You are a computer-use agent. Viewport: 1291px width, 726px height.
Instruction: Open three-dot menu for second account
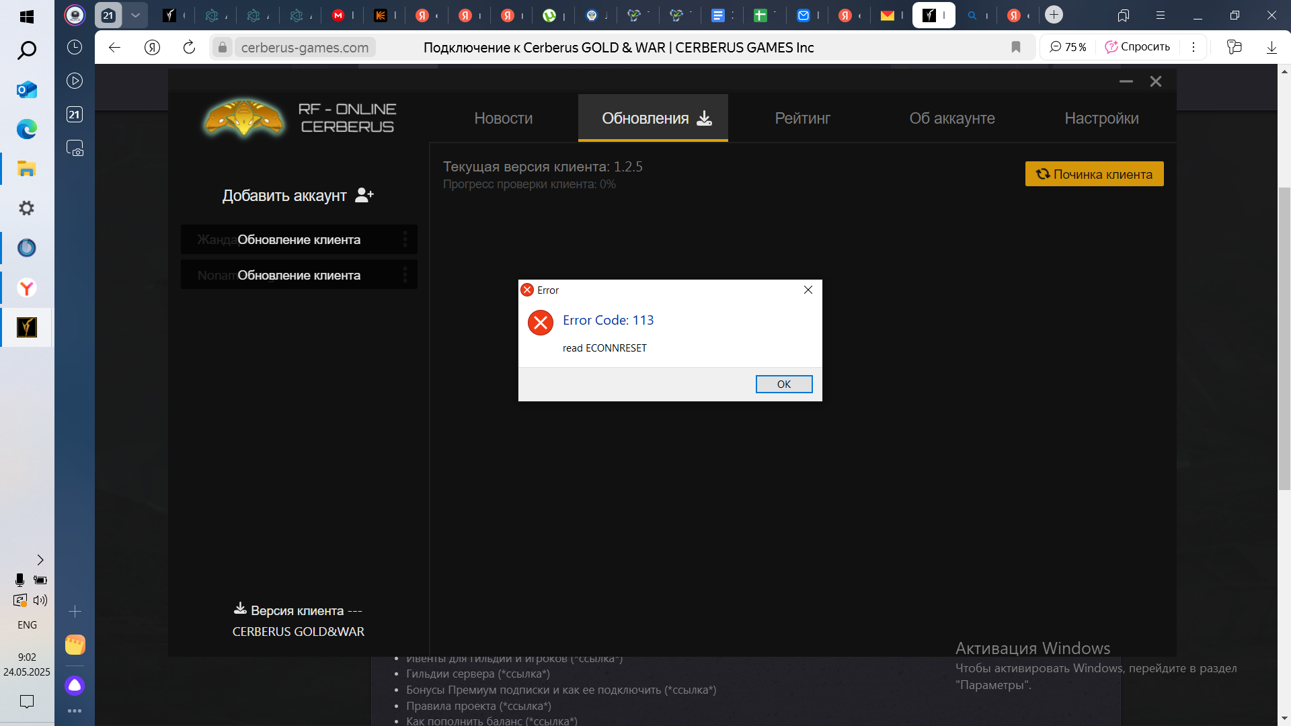[x=405, y=275]
